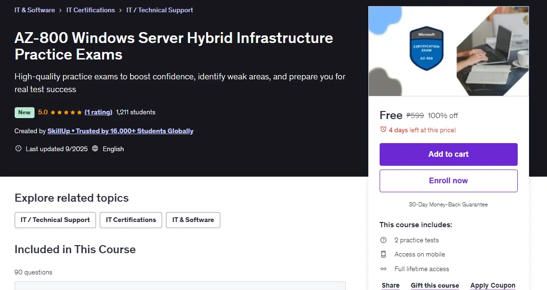Click the globe language icon
This screenshot has height=290, width=547.
(x=95, y=148)
